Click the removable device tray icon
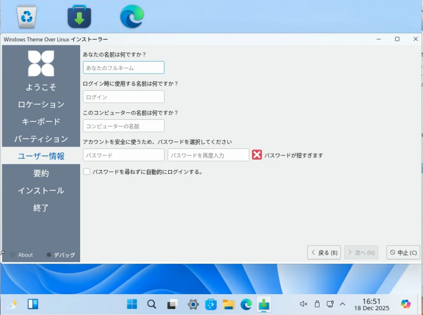Screen dimensions: 423x315 click(x=317, y=304)
